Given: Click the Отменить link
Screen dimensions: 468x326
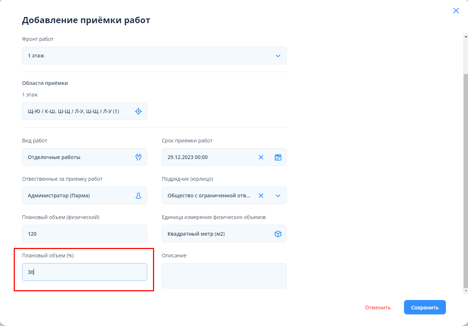Looking at the screenshot, I should [378, 308].
